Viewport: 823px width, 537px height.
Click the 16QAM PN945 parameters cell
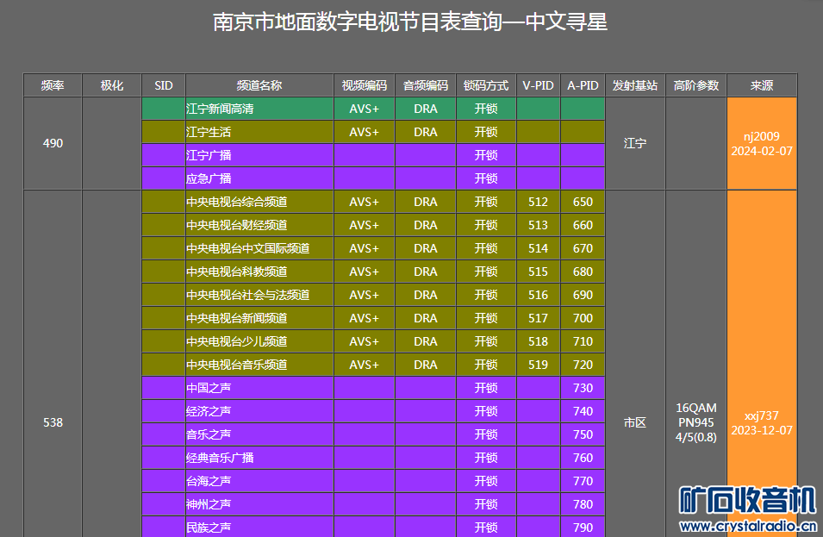coord(695,422)
